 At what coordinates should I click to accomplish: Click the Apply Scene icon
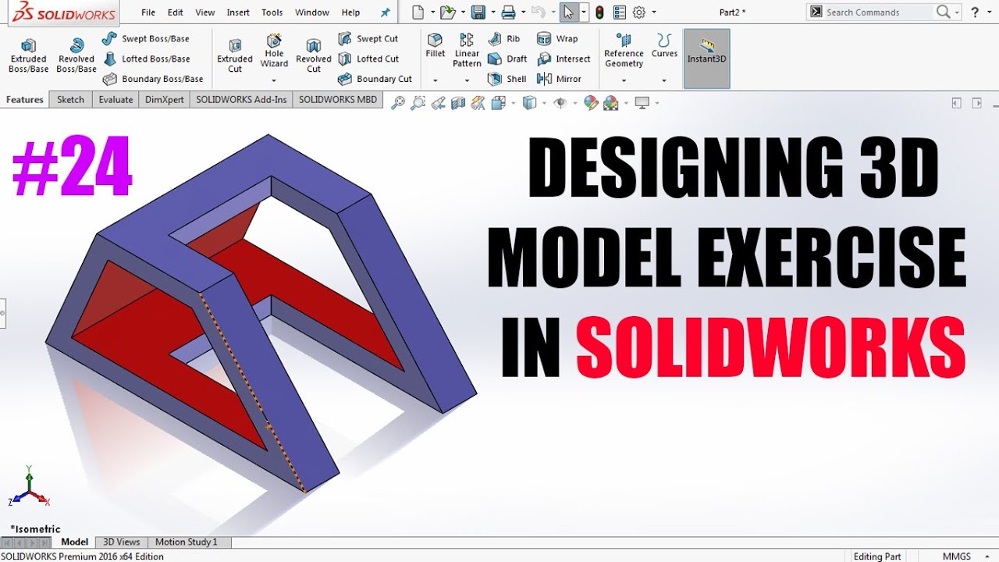(610, 103)
